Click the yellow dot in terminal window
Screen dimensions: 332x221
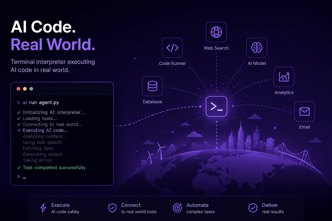(x=25, y=89)
